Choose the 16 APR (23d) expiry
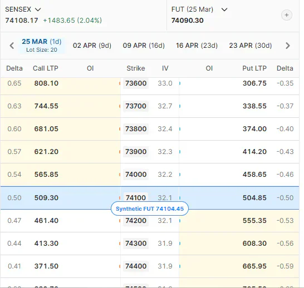 coord(197,46)
